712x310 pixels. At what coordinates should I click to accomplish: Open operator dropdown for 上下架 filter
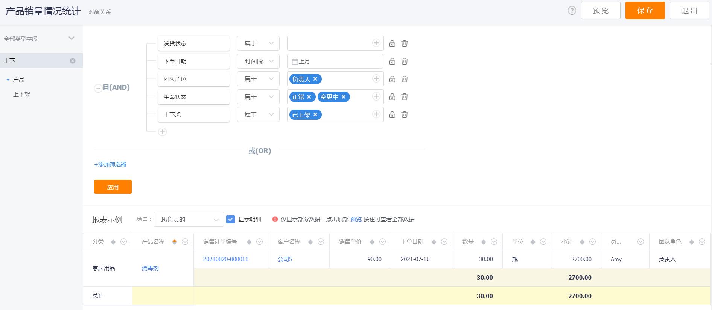(258, 114)
